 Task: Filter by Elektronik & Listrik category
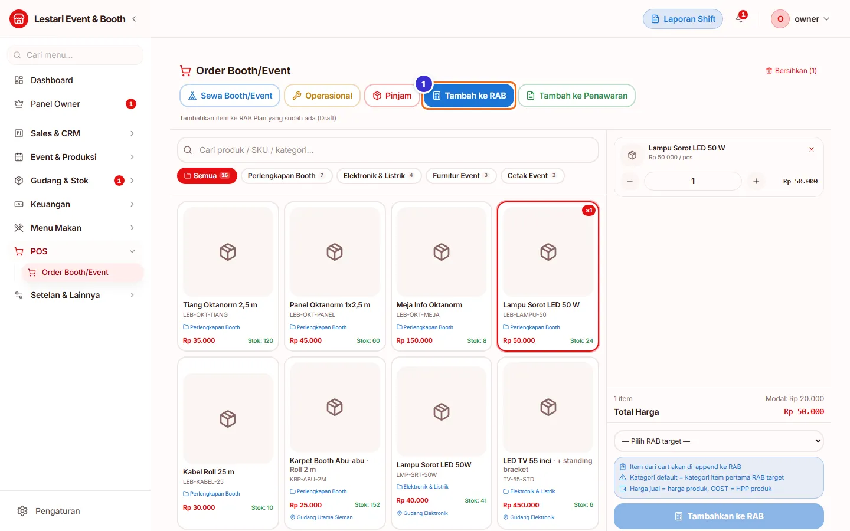tap(379, 176)
